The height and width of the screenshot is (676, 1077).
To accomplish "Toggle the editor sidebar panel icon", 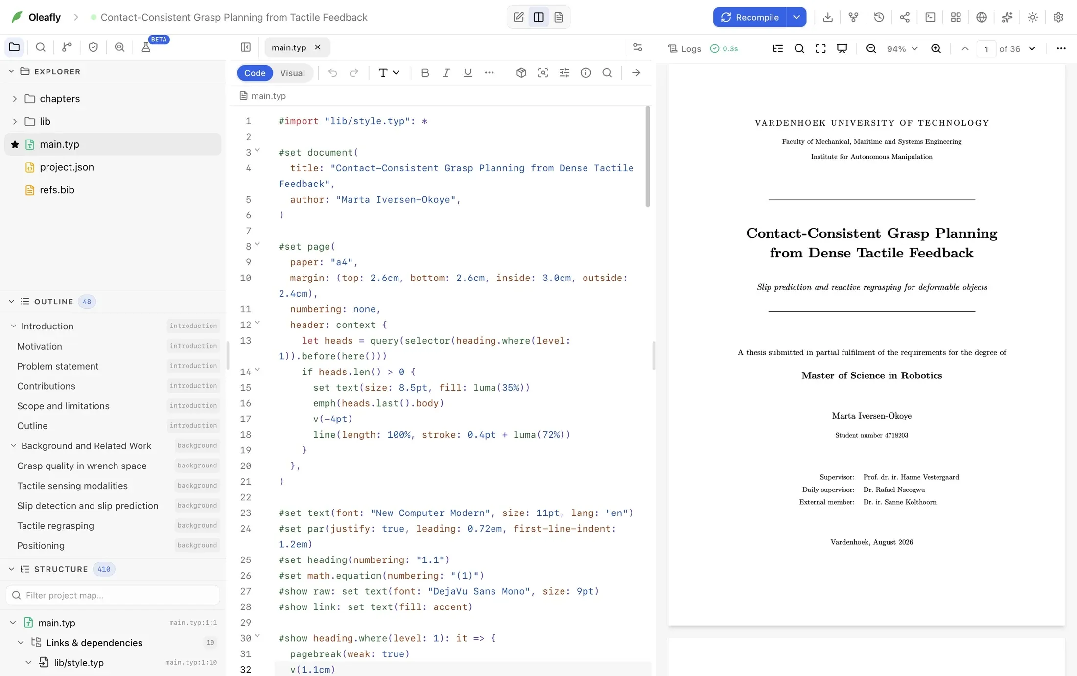I will click(x=246, y=47).
